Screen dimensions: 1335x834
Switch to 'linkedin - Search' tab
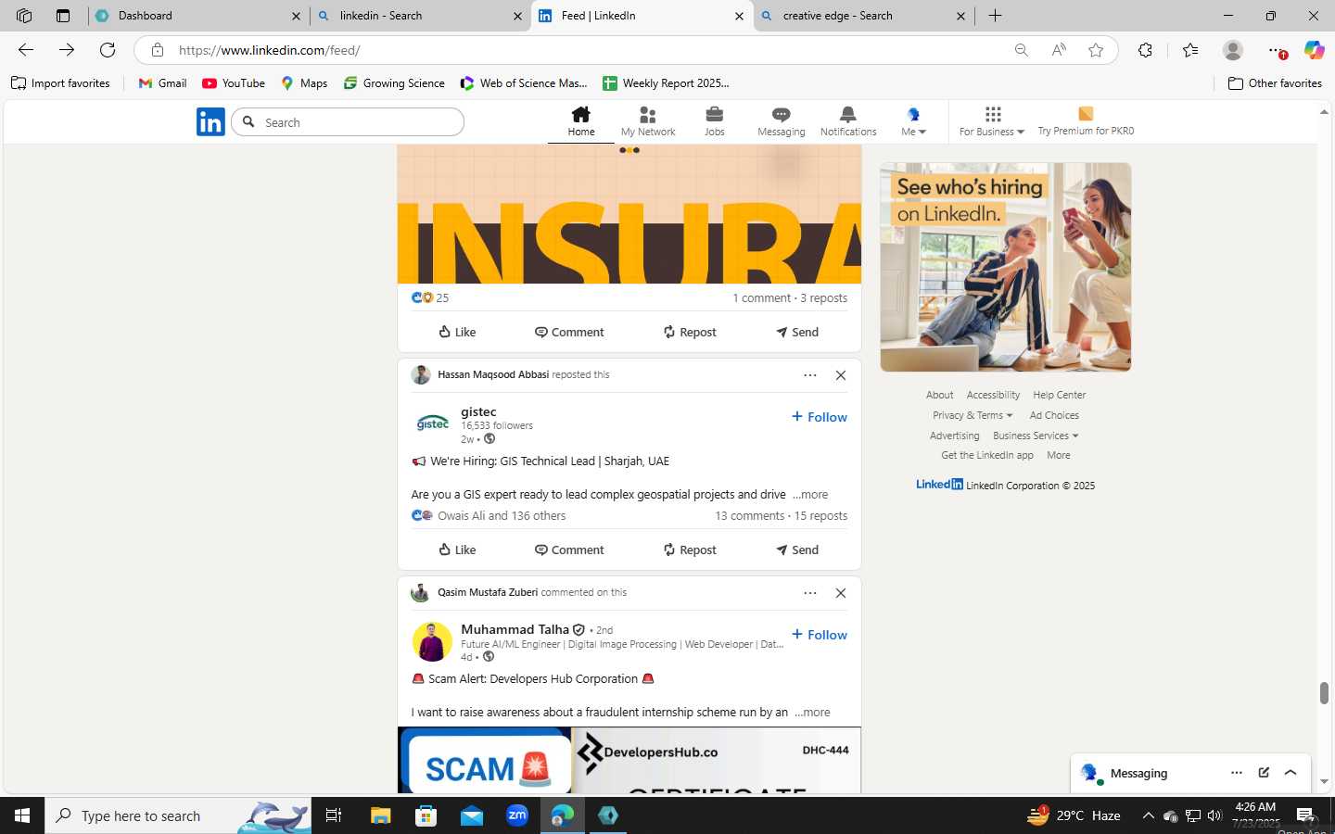pos(420,16)
